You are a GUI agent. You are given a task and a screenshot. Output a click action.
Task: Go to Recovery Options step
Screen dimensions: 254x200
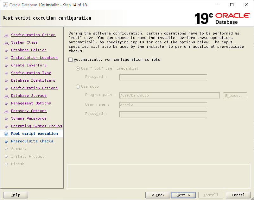point(29,111)
